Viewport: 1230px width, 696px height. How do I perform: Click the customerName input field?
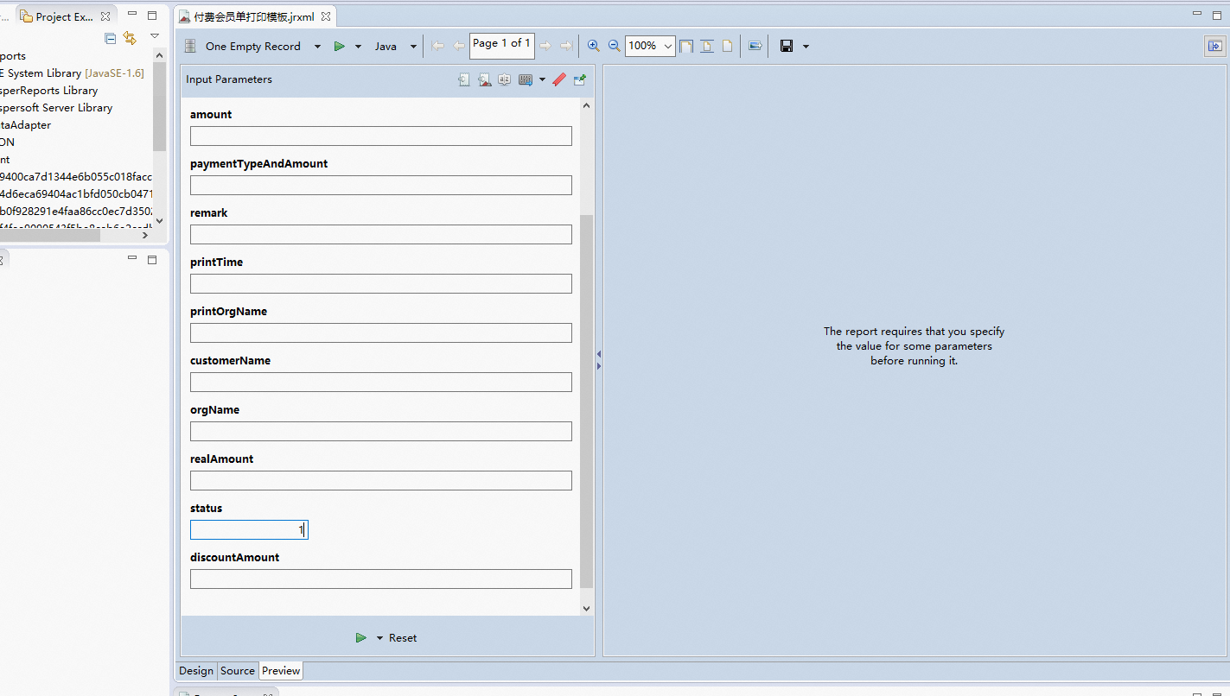click(381, 382)
